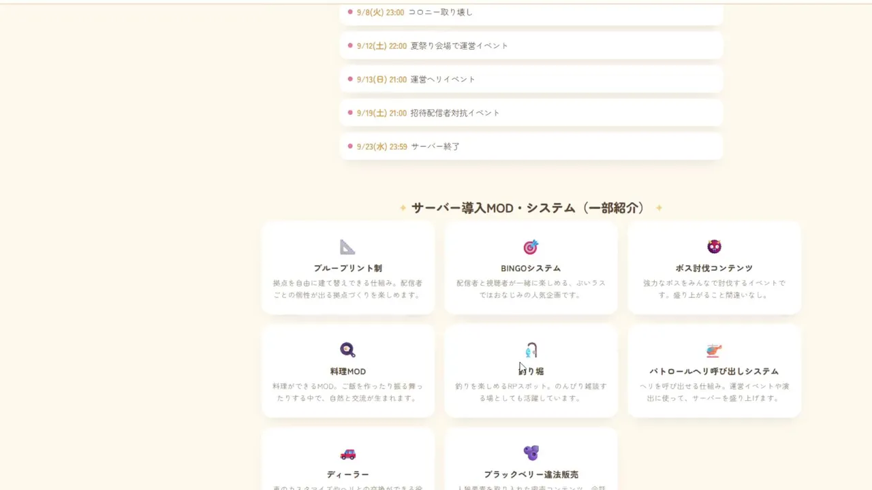The image size is (872, 490).
Task: Select the event text "運営ヘリイベント"
Action: pyautogui.click(x=443, y=79)
